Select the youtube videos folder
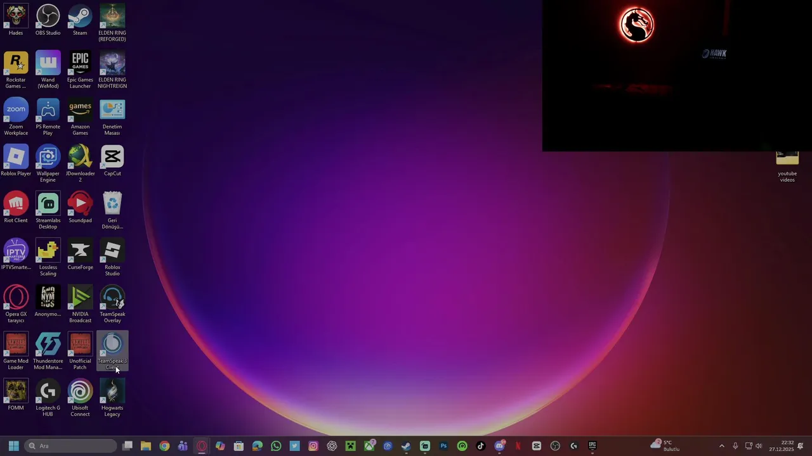This screenshot has width=812, height=456. click(787, 167)
